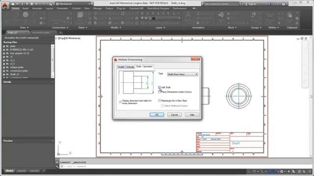
Task: Click the new drawing tab plus icon
Action: click(61, 33)
